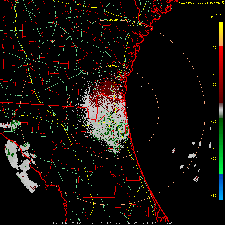Click the 100 NMI range ring label

click(x=112, y=20)
